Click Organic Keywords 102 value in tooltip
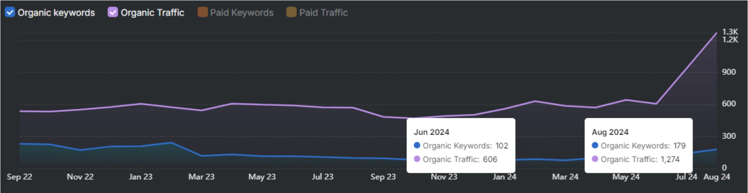This screenshot has height=193, width=748. [x=502, y=146]
